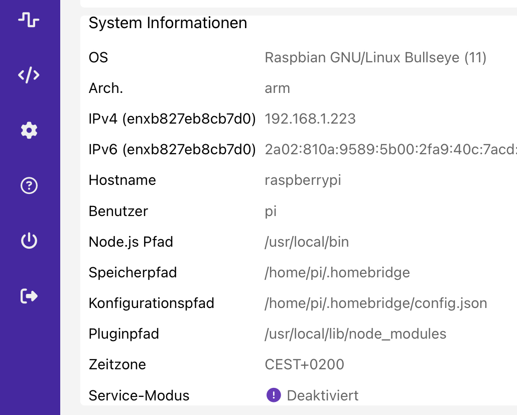Image resolution: width=517 pixels, height=415 pixels.
Task: Click the Benutzer value pi
Action: (x=271, y=211)
